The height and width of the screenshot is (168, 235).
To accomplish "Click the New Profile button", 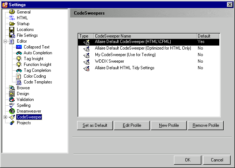I will [x=169, y=125].
